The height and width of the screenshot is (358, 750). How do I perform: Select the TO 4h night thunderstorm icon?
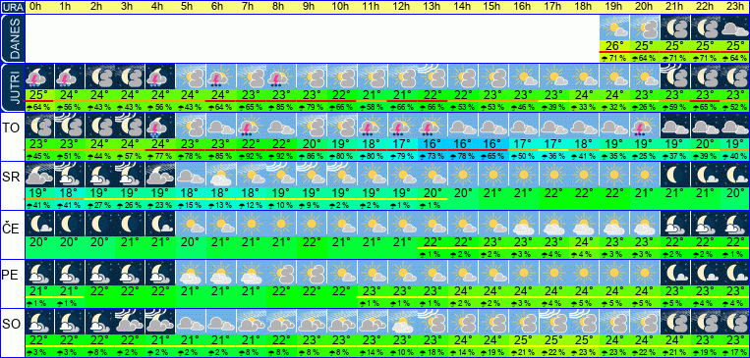[x=160, y=126]
